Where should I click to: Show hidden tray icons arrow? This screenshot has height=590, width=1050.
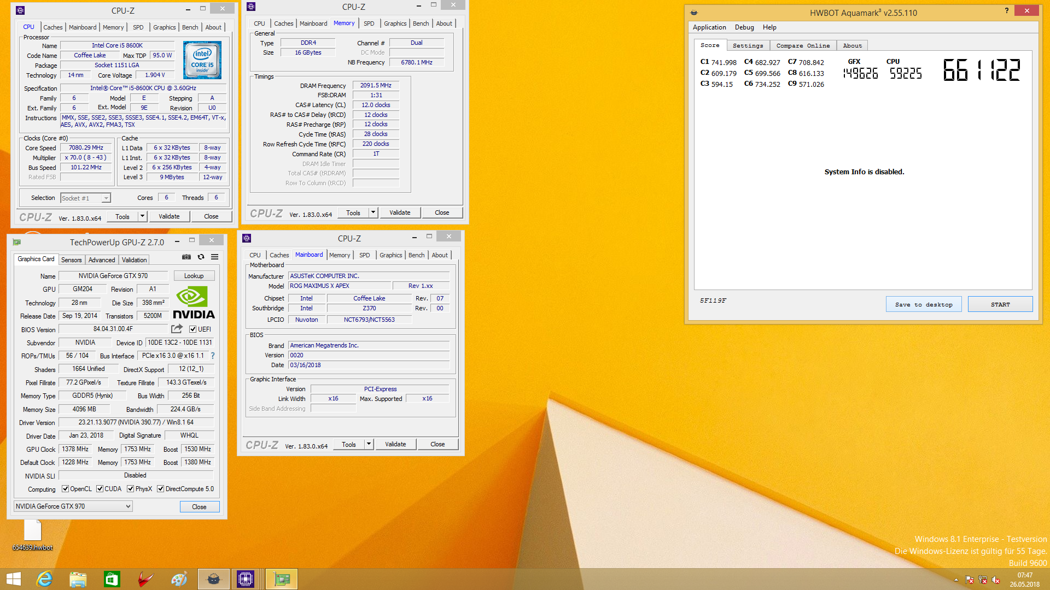pyautogui.click(x=956, y=580)
